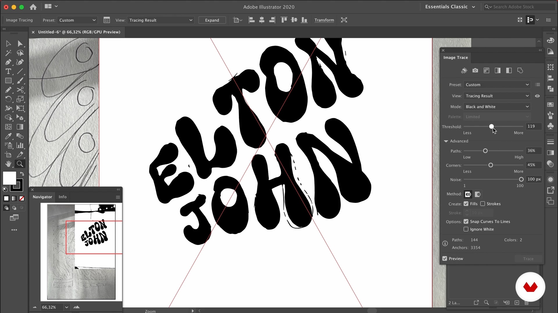
Task: Click the Image Trace panel tab
Action: [x=455, y=57]
